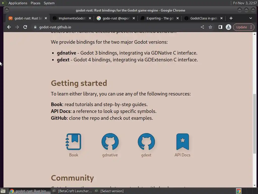
Task: Go back to the previous page
Action: pyautogui.click(x=9, y=27)
